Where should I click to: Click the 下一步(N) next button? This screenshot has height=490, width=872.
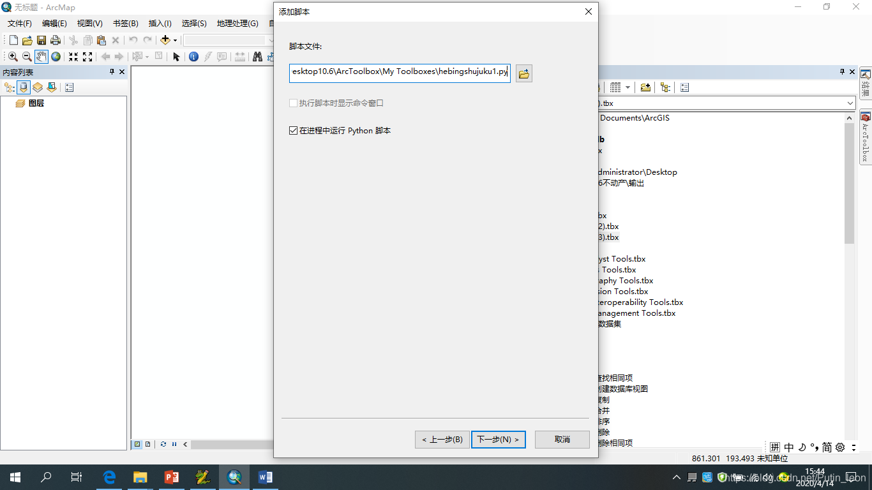click(499, 440)
